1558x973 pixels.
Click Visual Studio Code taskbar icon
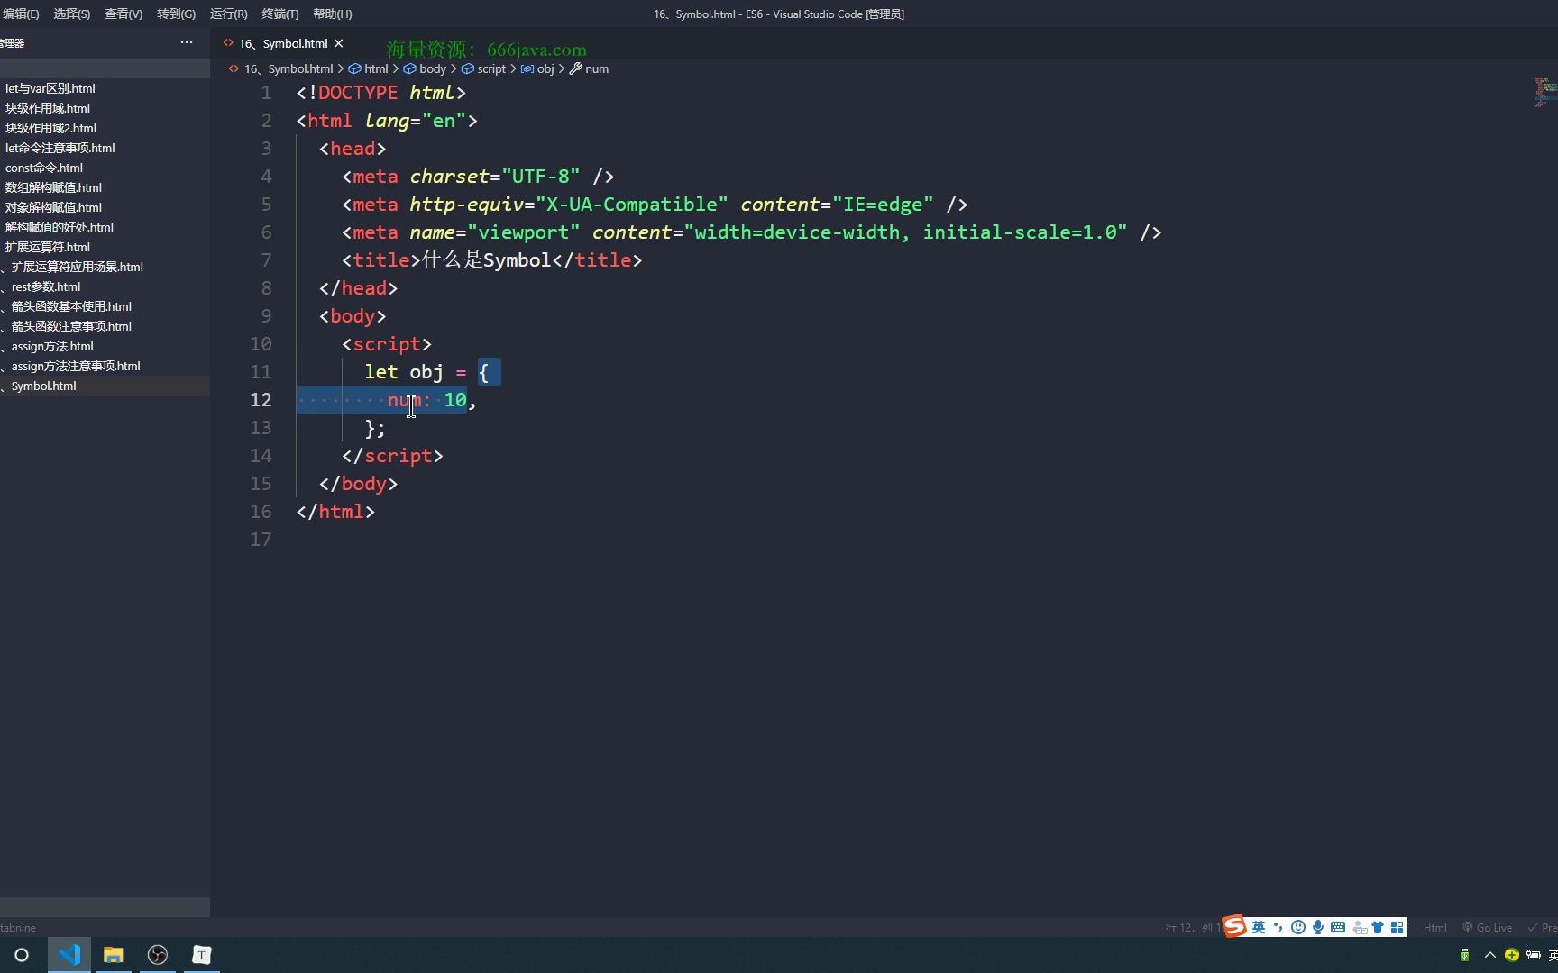69,955
